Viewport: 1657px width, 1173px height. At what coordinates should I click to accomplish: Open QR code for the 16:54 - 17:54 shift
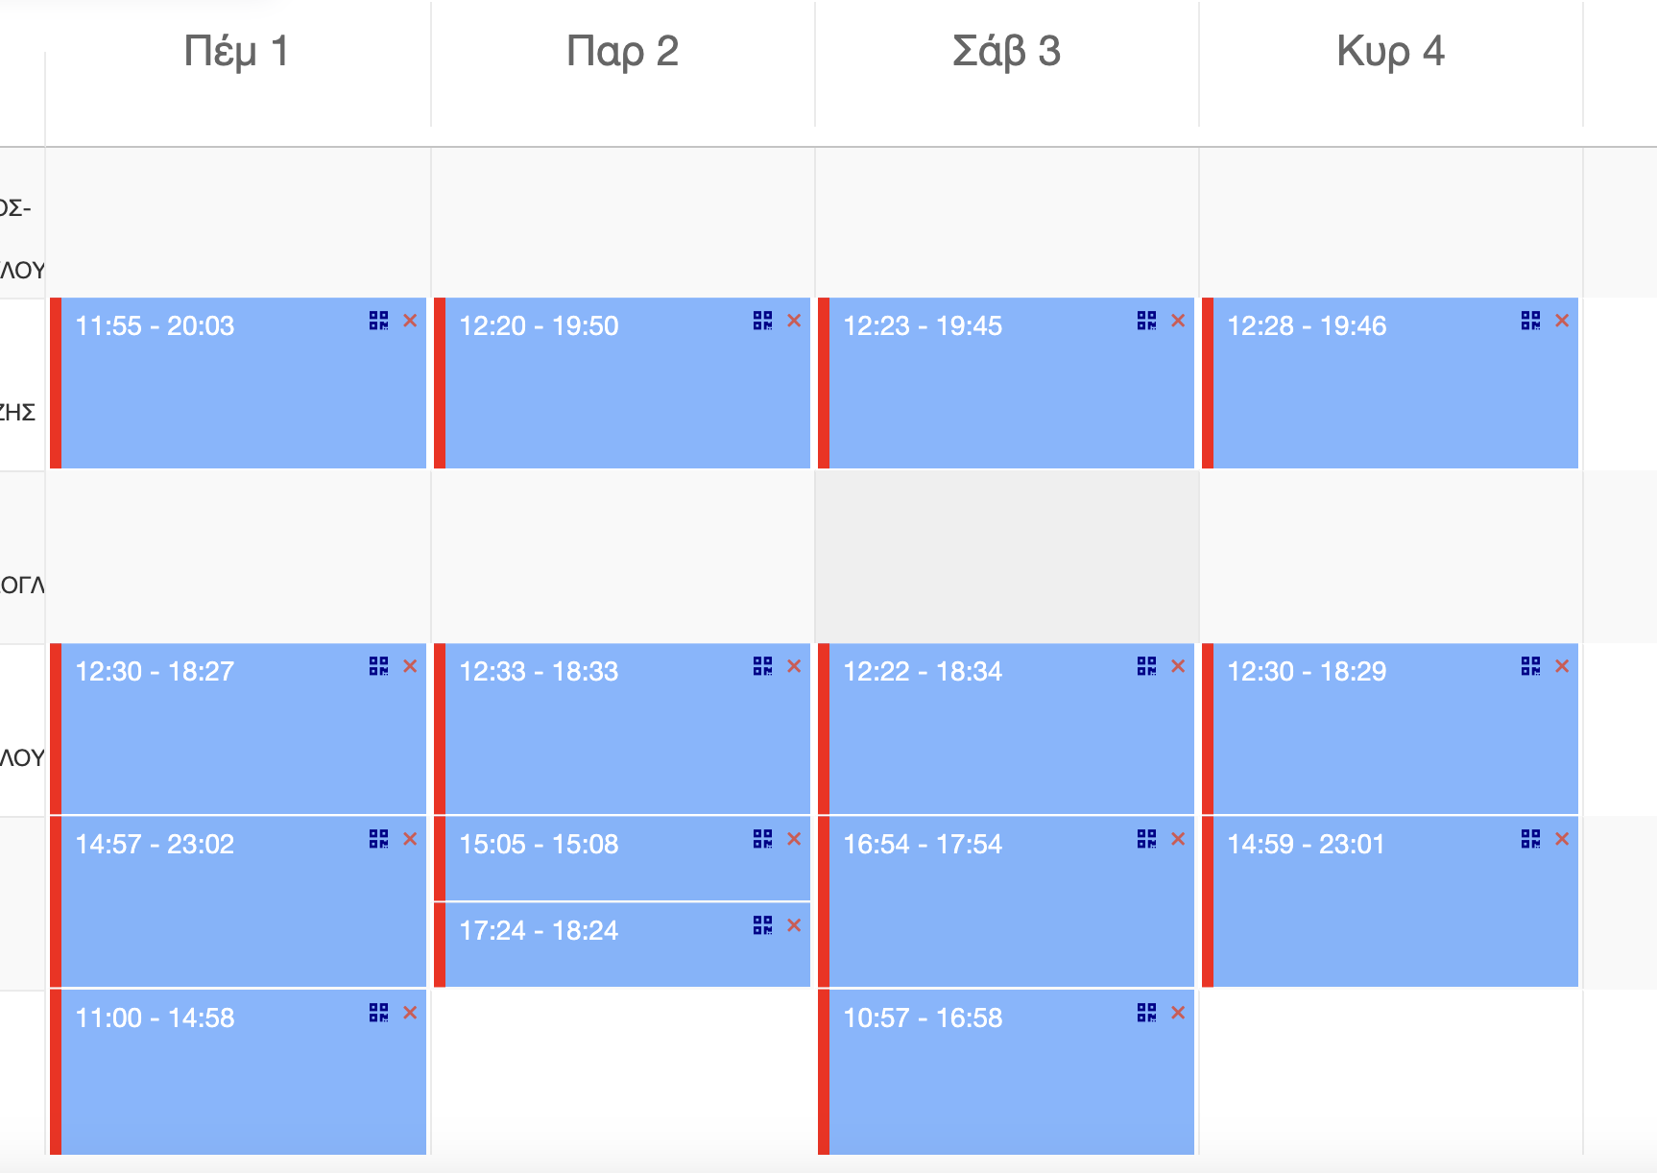coord(1146,839)
